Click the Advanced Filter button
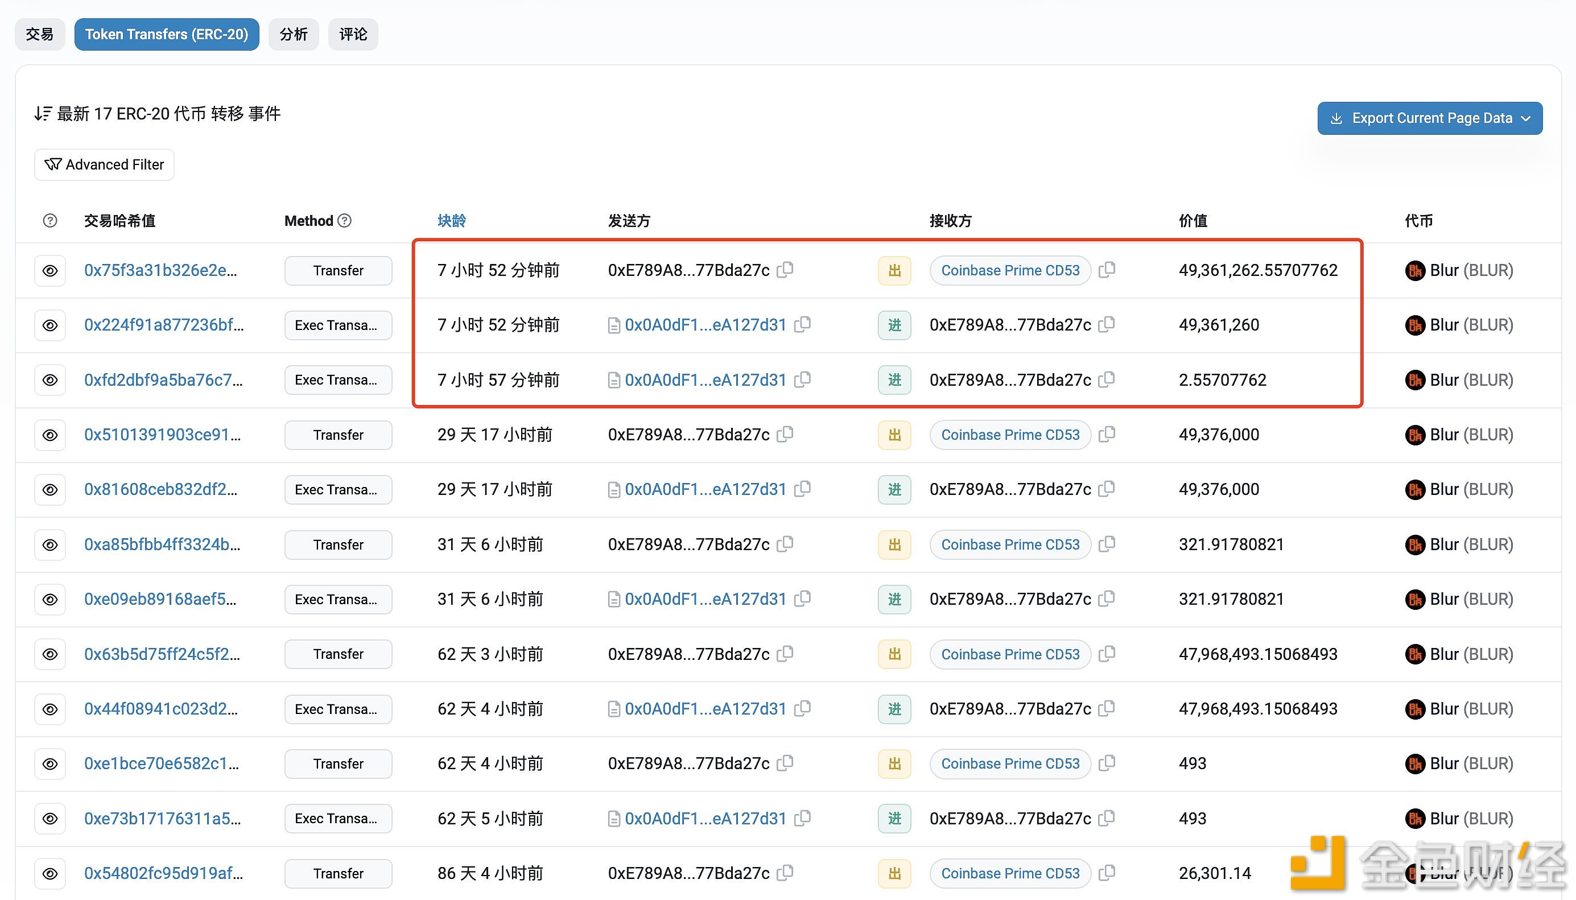The width and height of the screenshot is (1576, 900). pyautogui.click(x=104, y=164)
